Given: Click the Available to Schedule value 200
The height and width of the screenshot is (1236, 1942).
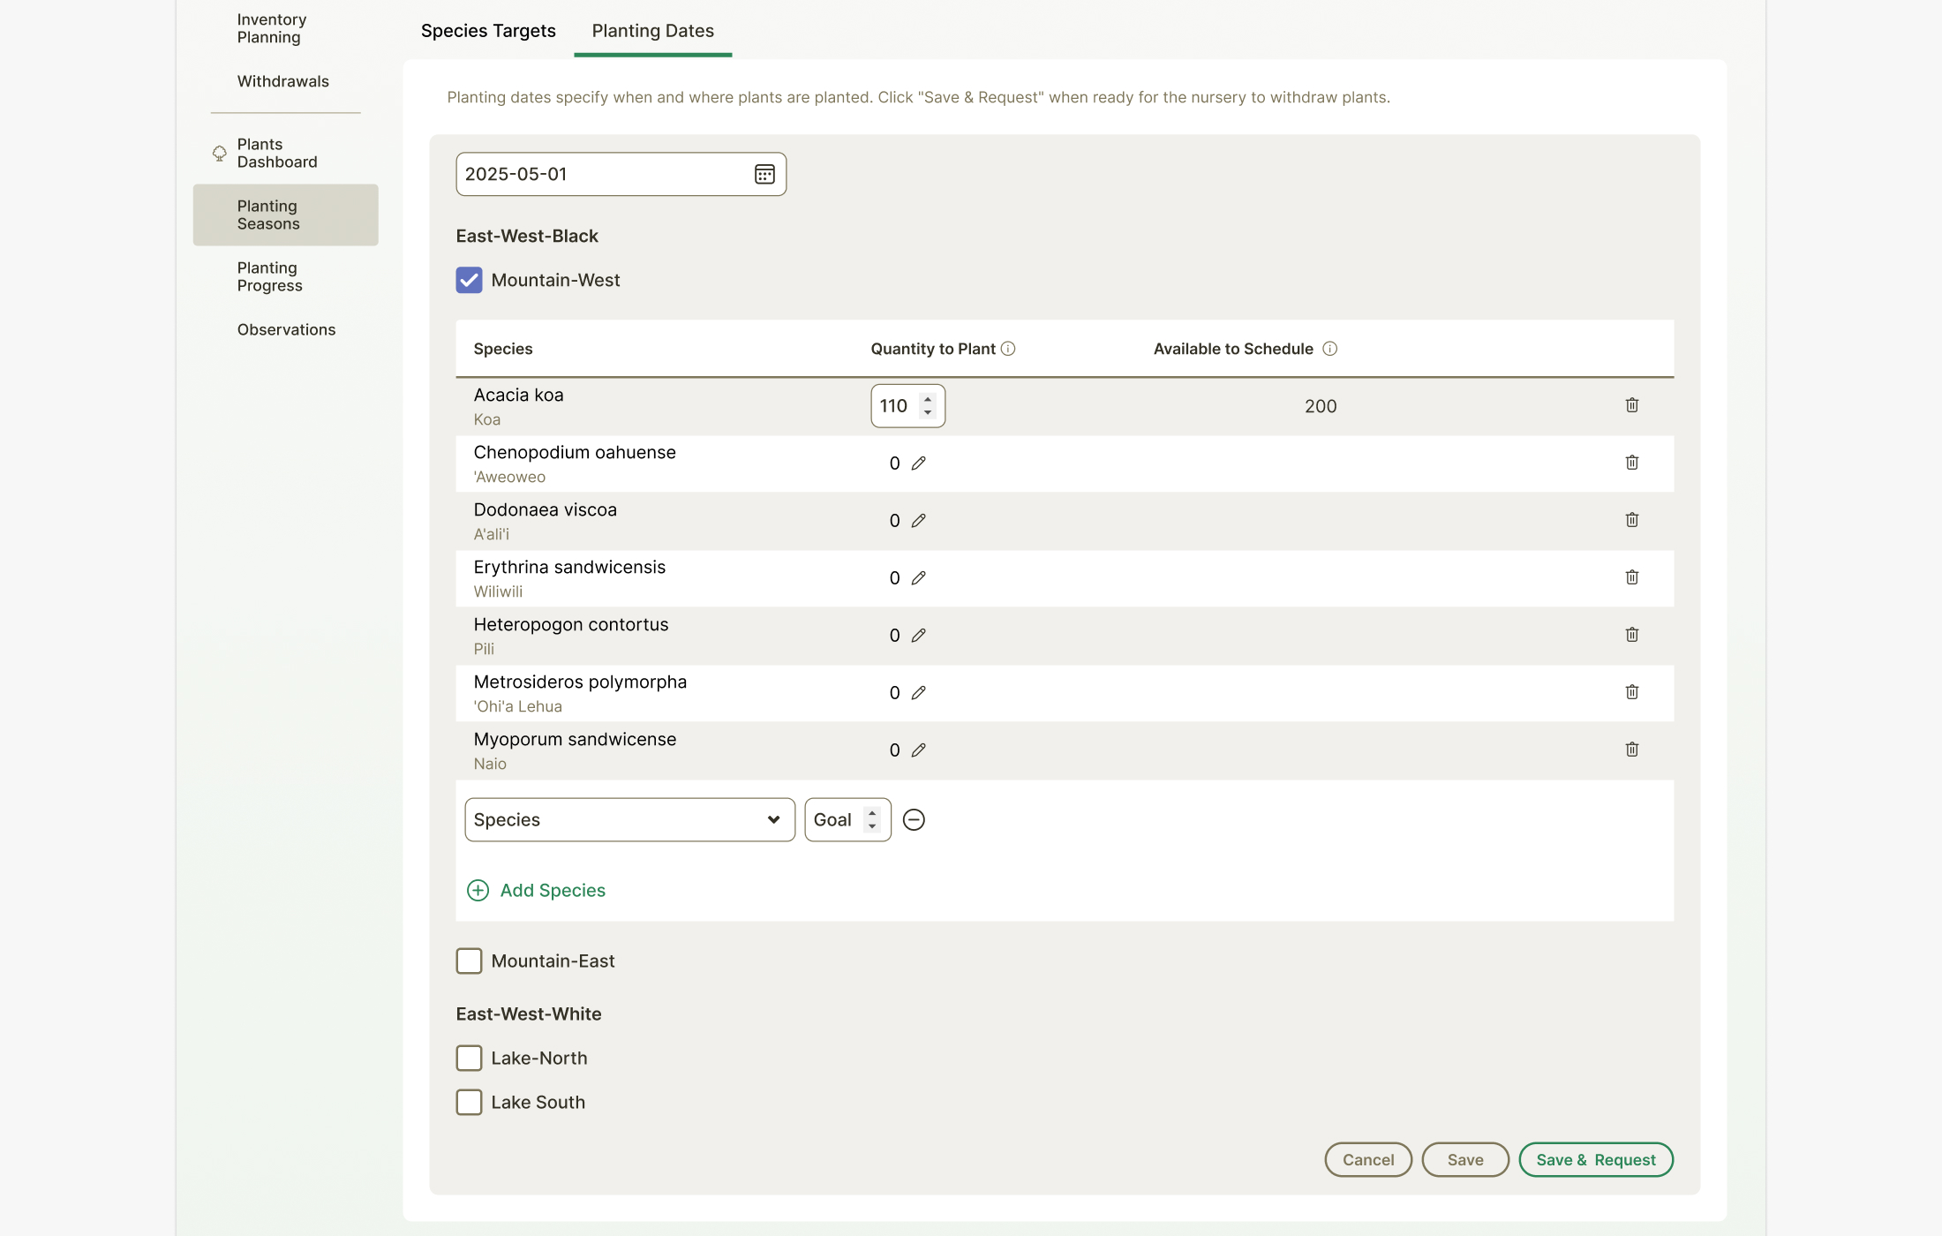Looking at the screenshot, I should 1321,406.
